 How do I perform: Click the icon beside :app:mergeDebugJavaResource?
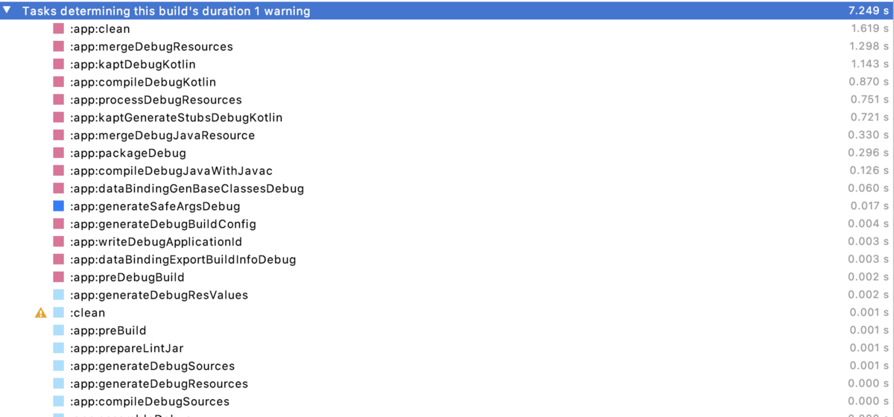click(59, 136)
